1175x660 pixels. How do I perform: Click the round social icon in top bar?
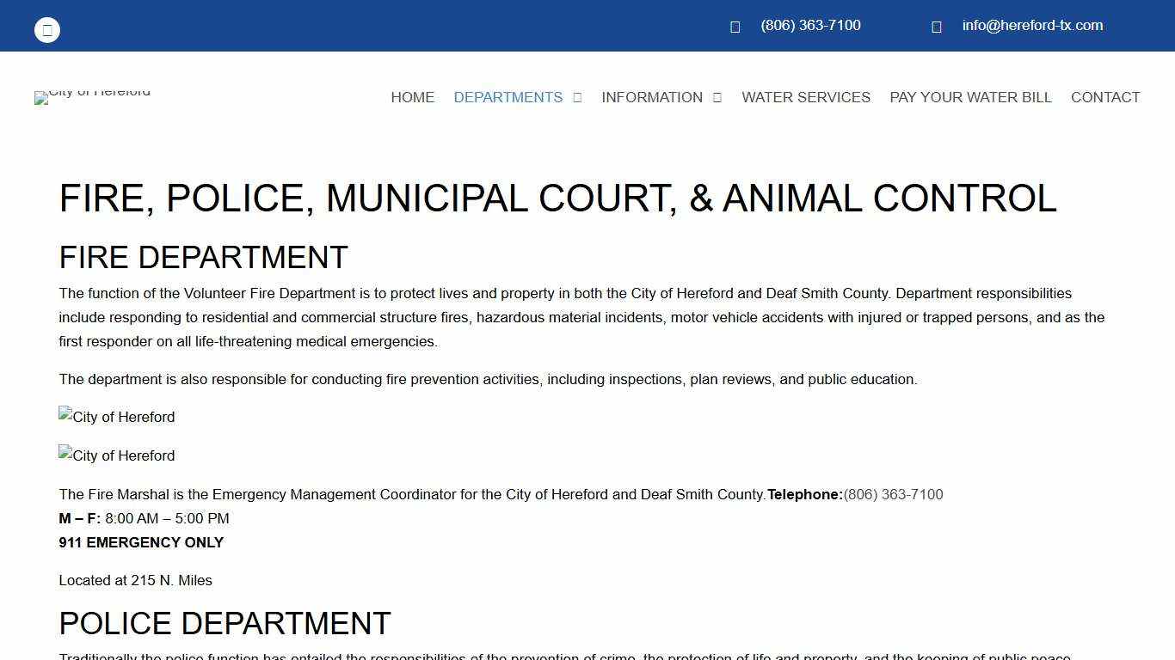pos(47,30)
